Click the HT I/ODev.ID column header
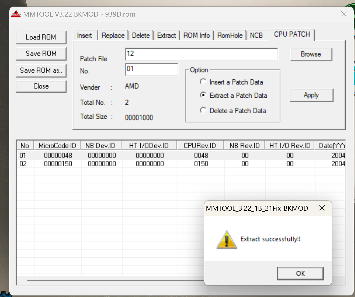 (149, 146)
